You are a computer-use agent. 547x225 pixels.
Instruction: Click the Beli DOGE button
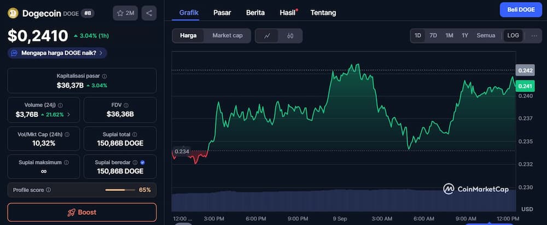521,10
